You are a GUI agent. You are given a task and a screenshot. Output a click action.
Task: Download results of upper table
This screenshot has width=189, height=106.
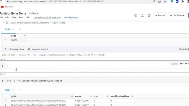pyautogui.click(x=5, y=49)
